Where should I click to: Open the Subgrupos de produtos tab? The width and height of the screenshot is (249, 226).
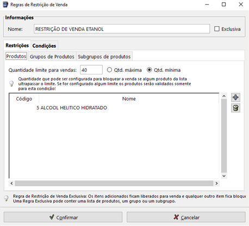click(104, 56)
